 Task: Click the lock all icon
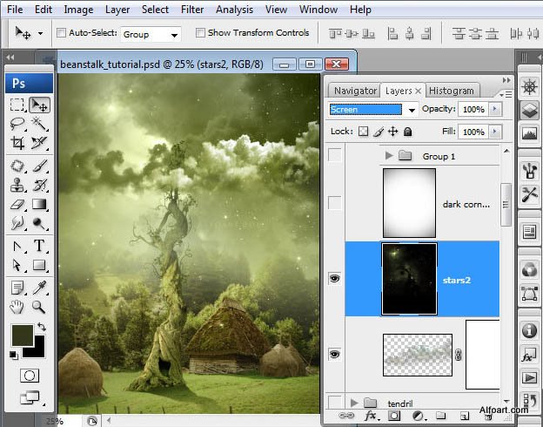tap(408, 132)
